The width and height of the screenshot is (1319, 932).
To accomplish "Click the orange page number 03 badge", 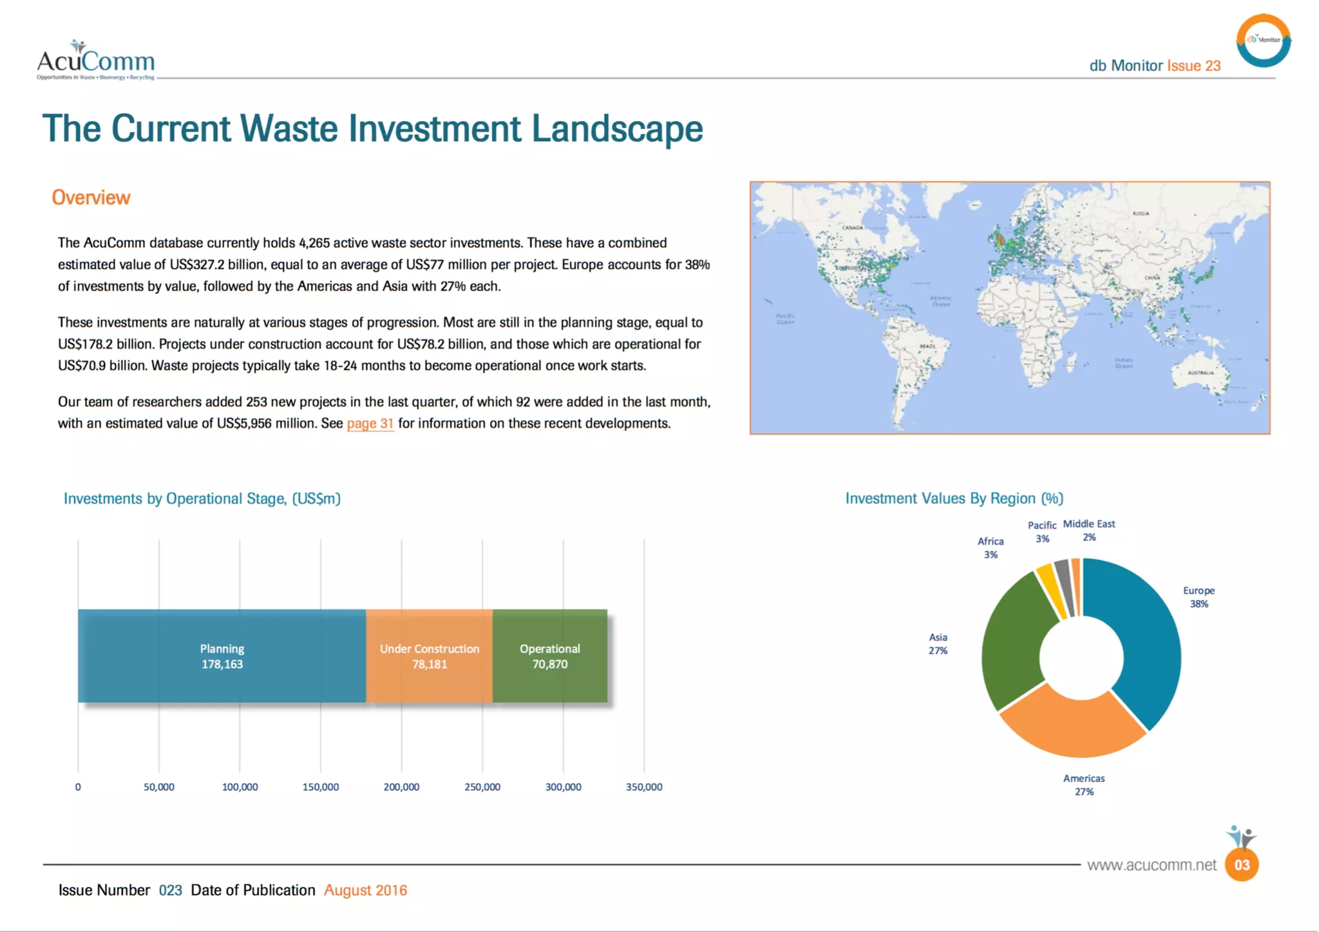I will point(1242,865).
